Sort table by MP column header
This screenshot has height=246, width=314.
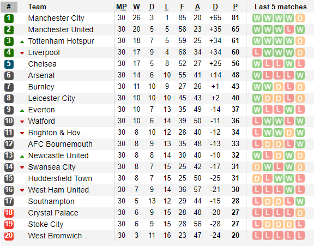pos(122,7)
